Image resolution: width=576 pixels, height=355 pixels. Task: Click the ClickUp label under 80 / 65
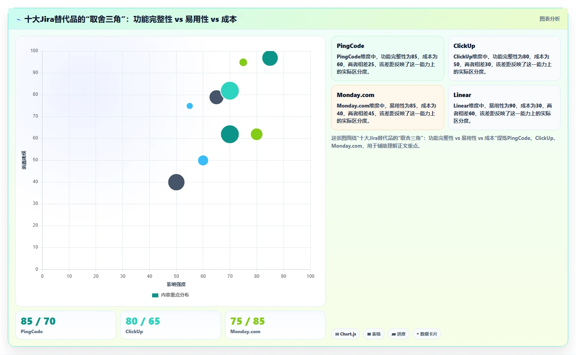tap(134, 332)
